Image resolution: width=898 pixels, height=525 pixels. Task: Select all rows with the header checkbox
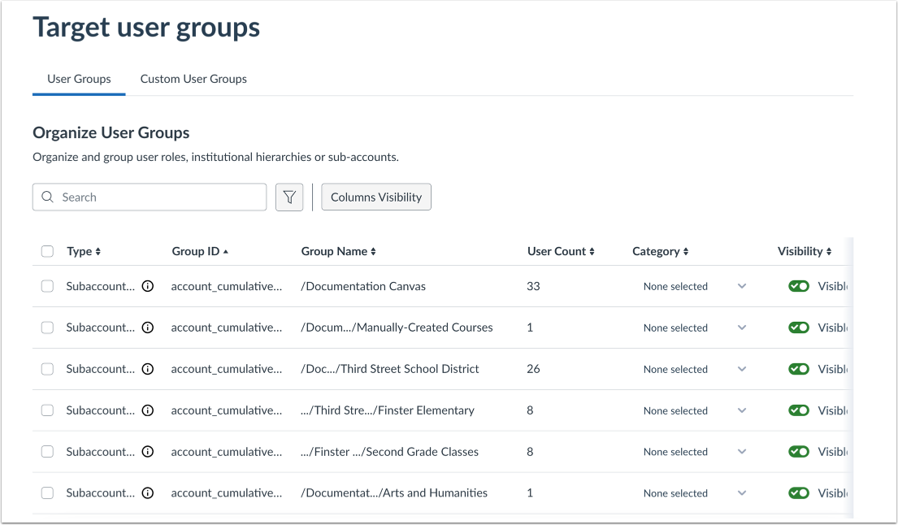47,251
